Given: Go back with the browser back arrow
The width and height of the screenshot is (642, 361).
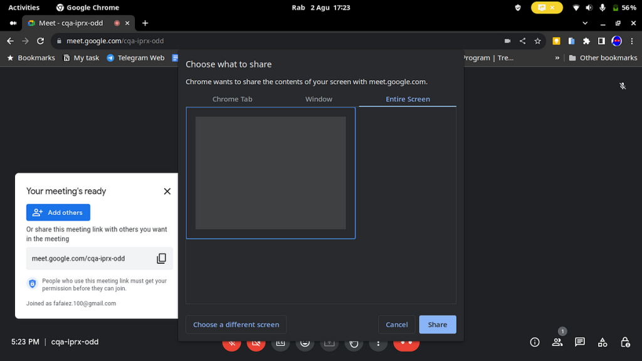Looking at the screenshot, I should (10, 41).
